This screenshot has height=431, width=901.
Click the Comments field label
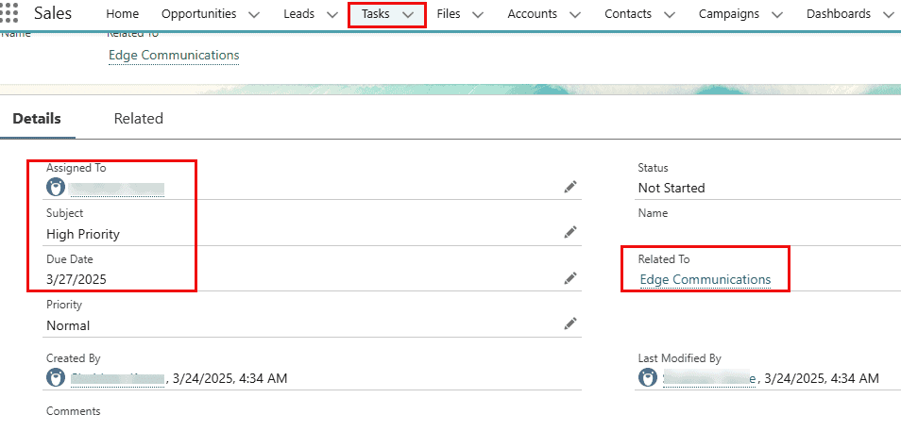[x=73, y=411]
